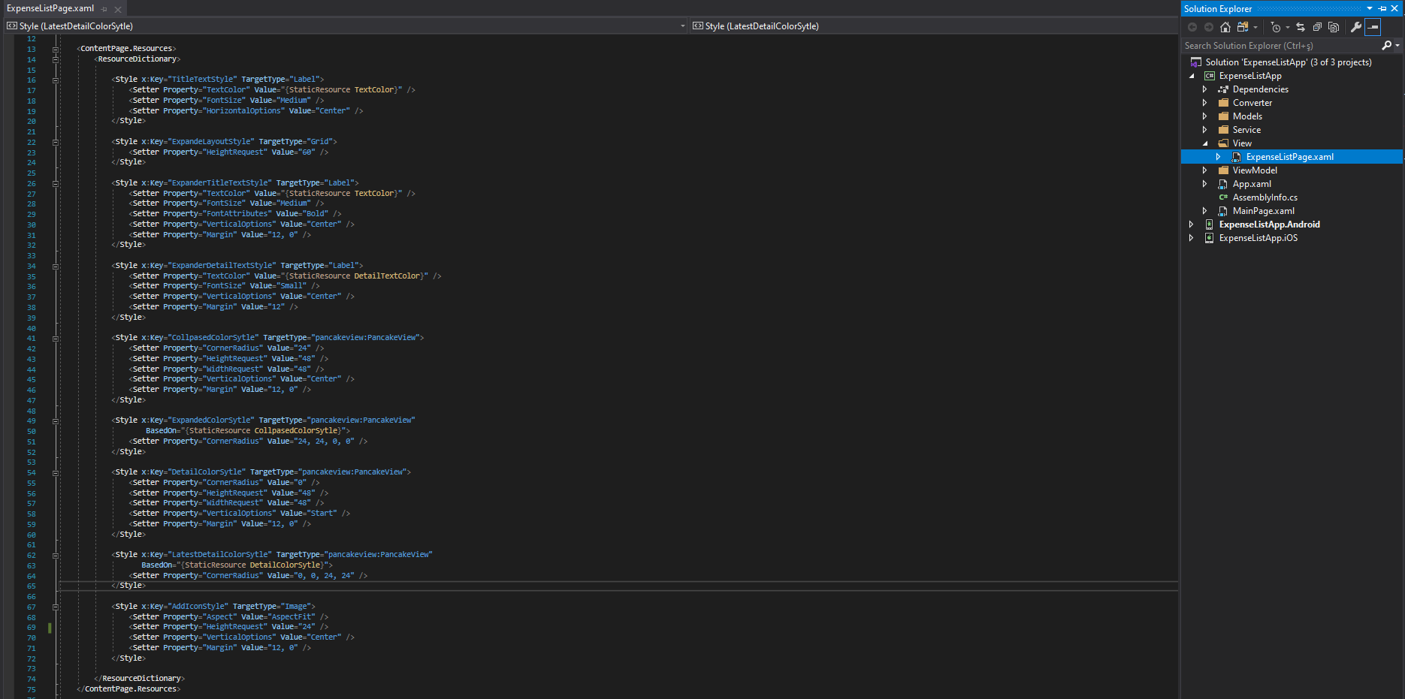Screen dimensions: 1405x699
Task: Click the Solution Explorer Home icon
Action: 1225,27
